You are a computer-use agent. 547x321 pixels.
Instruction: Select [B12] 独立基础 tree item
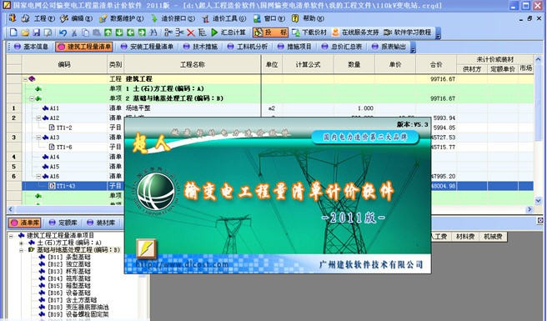(69, 264)
